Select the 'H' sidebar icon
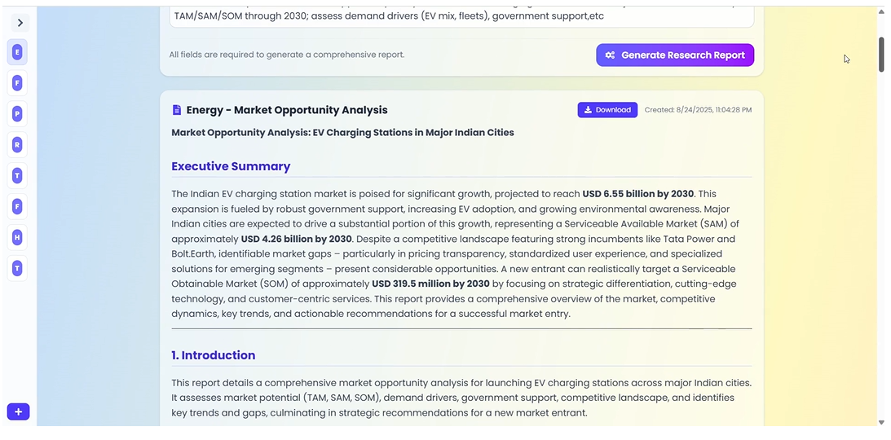891x440 pixels. point(17,238)
